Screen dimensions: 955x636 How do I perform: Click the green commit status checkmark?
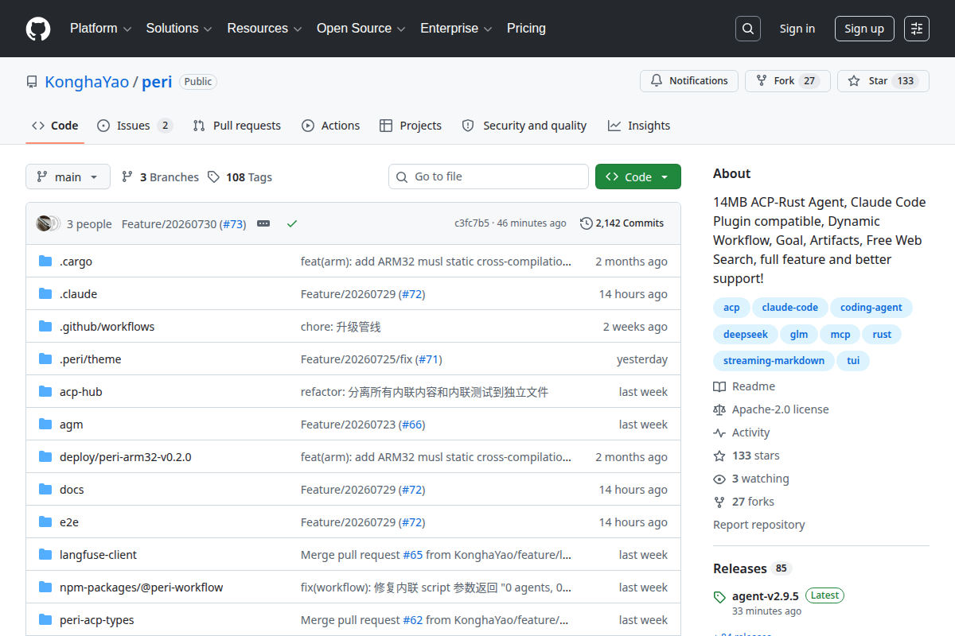tap(292, 224)
